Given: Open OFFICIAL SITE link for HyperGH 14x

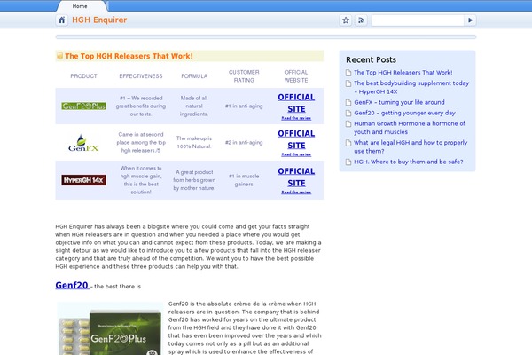Looking at the screenshot, I should (x=296, y=177).
